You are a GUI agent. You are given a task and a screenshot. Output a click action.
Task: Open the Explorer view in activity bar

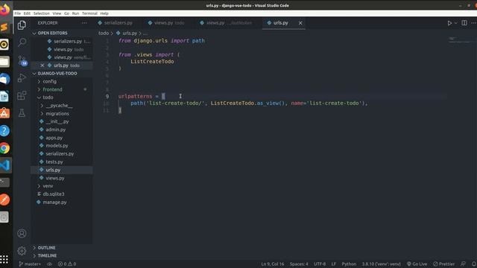tap(22, 25)
